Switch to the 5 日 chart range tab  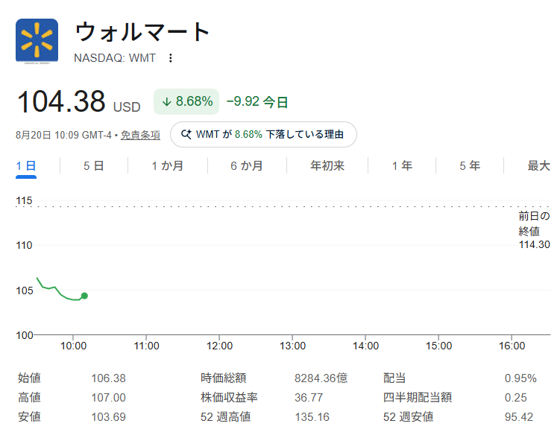(x=93, y=166)
